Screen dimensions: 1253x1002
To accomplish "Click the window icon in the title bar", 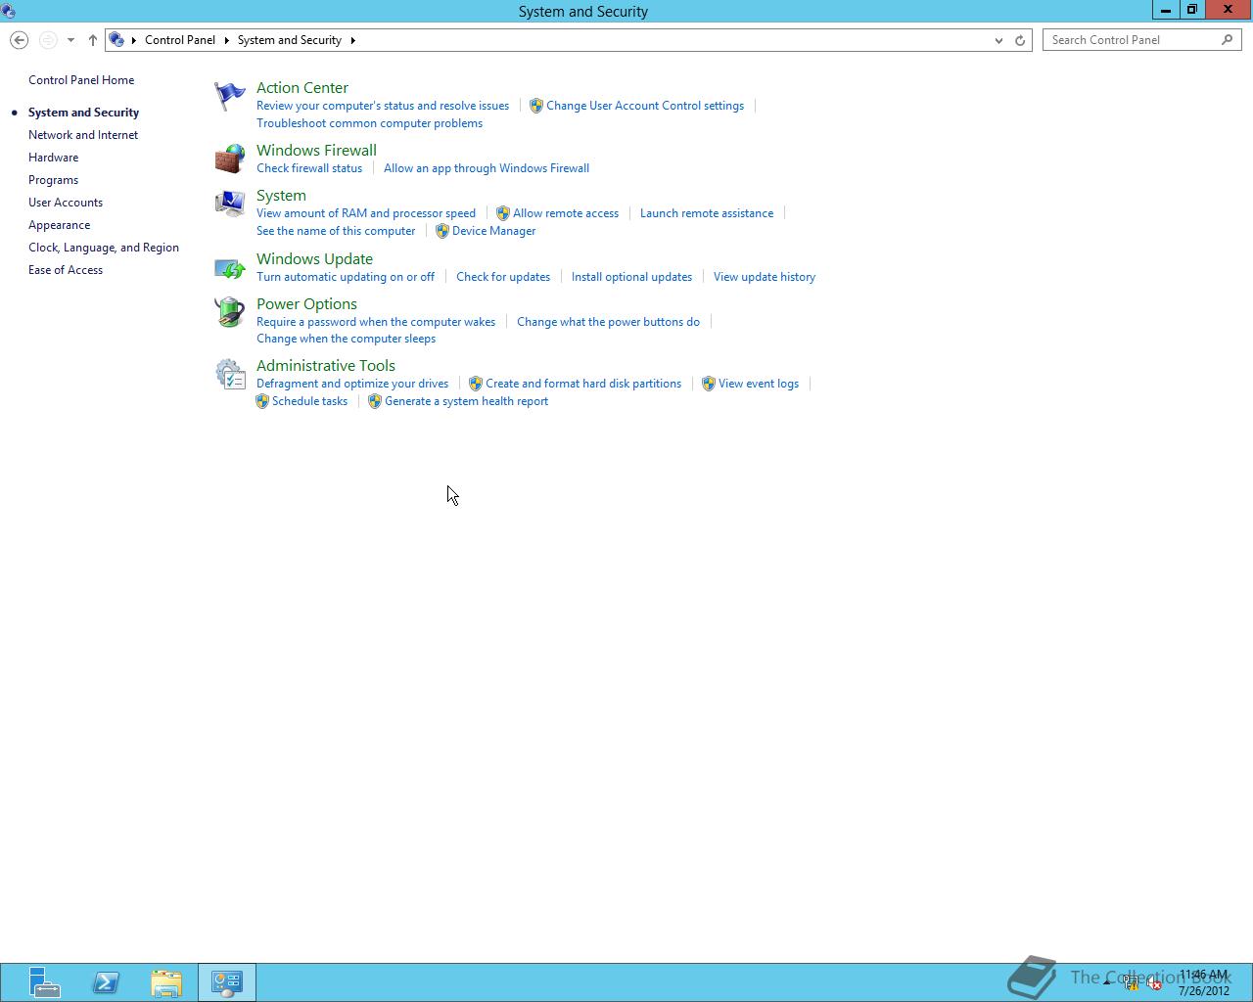I will (8, 12).
